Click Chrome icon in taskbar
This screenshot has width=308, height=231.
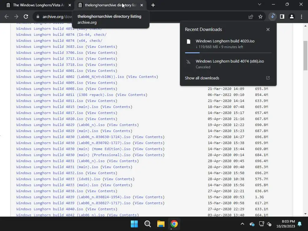174,224
